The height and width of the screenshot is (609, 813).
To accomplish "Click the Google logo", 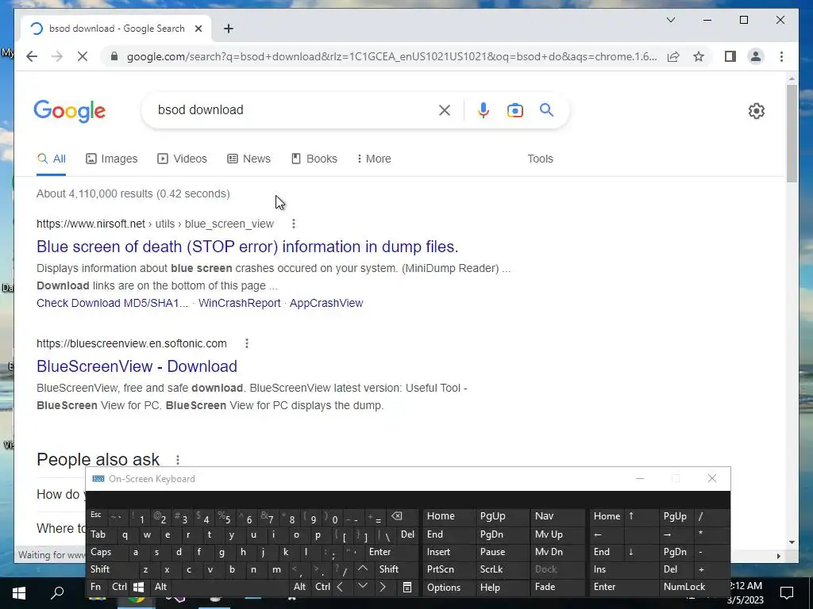I will point(70,111).
